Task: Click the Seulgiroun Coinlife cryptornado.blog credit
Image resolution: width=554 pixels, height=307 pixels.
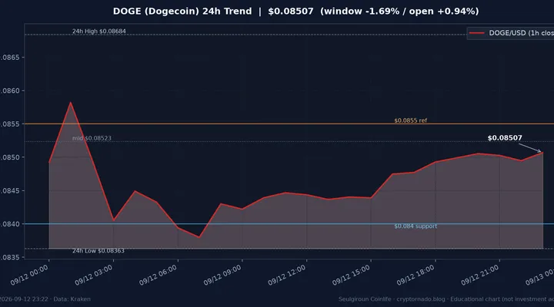Action: [x=392, y=299]
